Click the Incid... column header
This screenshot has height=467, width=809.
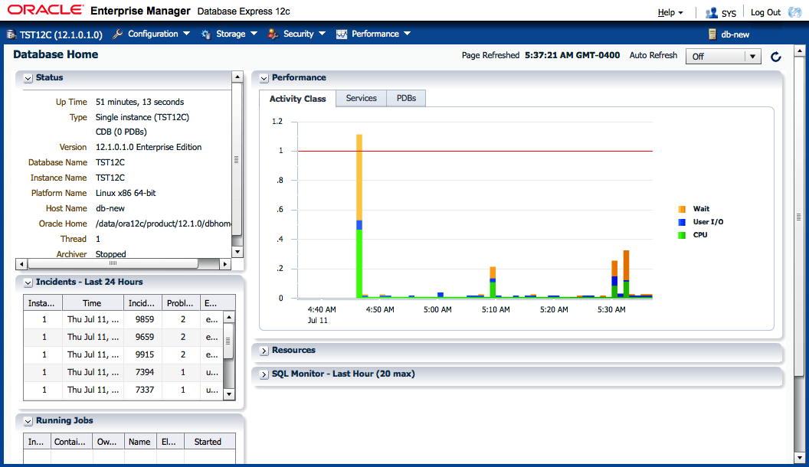(x=142, y=303)
